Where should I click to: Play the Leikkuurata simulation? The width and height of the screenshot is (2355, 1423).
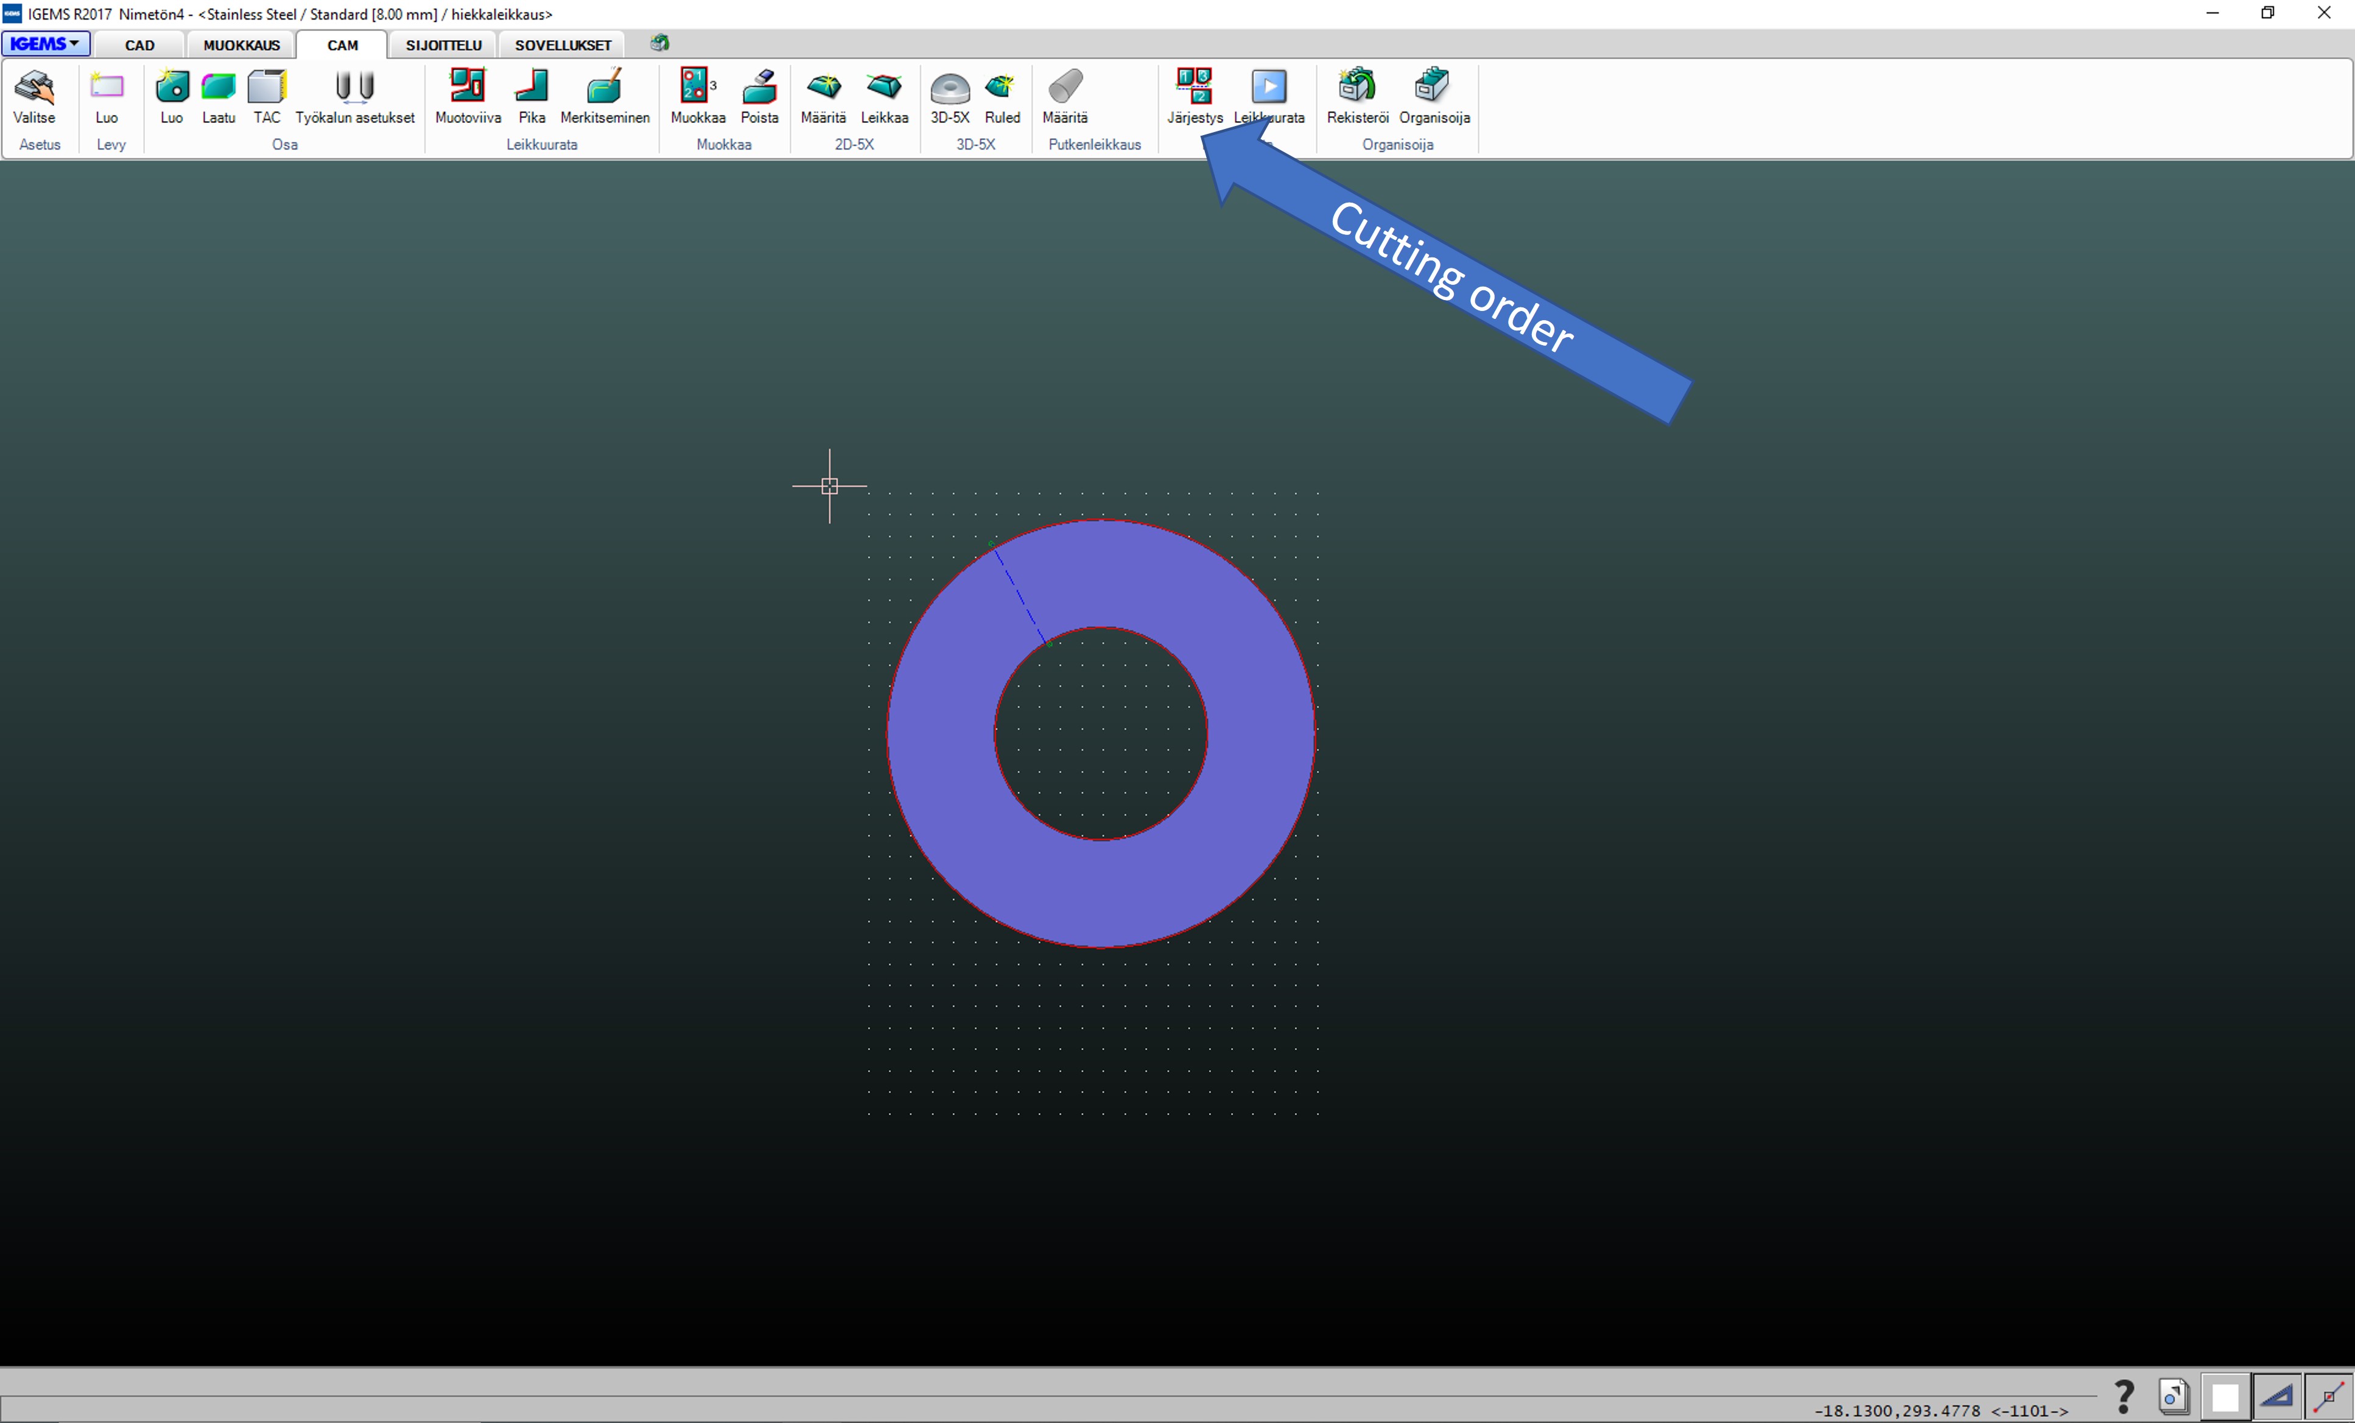(x=1269, y=97)
